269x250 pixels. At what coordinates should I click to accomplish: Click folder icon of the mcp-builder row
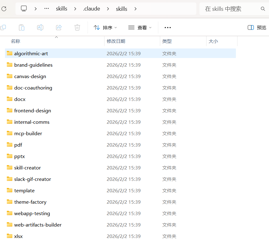point(10,133)
